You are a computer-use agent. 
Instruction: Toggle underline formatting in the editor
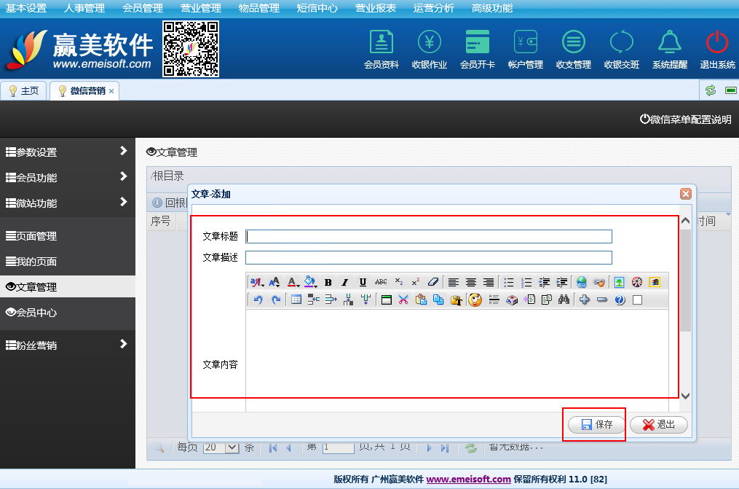pyautogui.click(x=363, y=282)
